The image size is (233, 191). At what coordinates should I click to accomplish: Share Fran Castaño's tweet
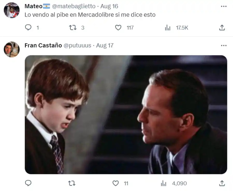[x=222, y=183]
